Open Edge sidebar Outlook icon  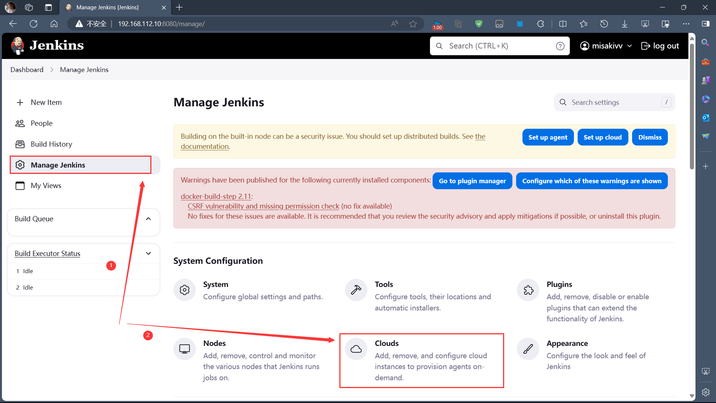tap(706, 118)
